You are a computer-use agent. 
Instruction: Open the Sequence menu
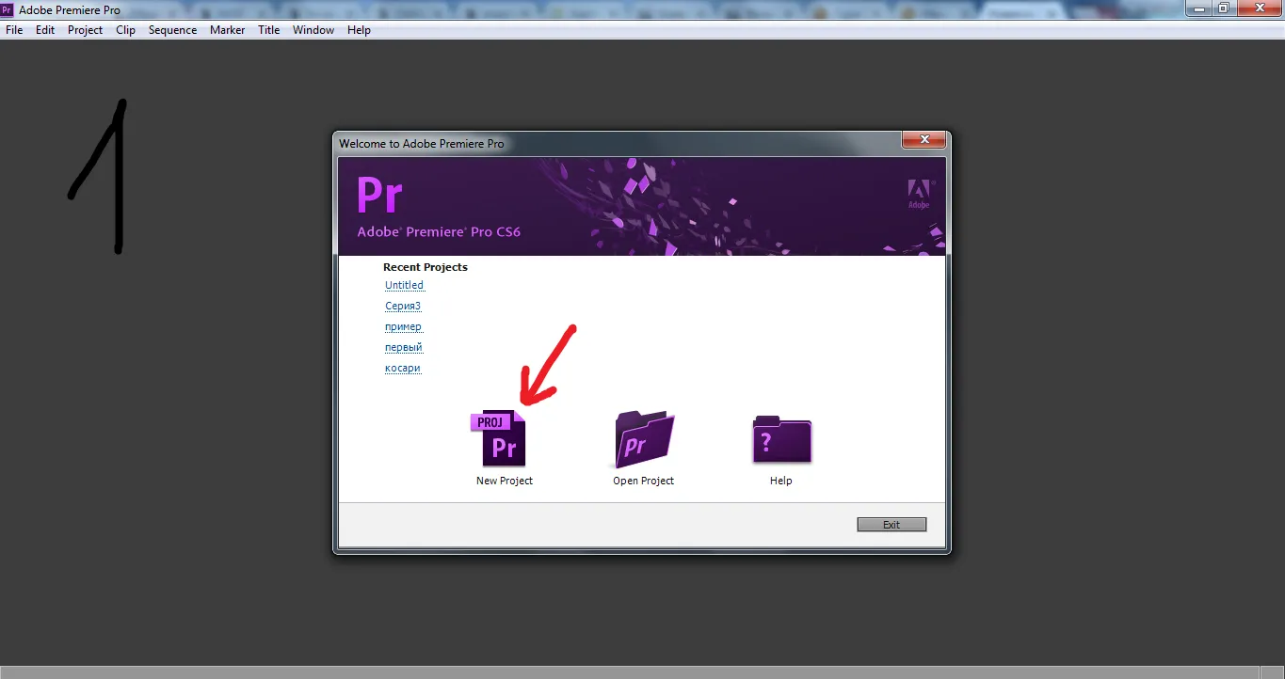point(172,30)
